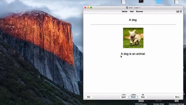Screen dimensions: 186x105
Task: Answer the card with Again
Action: pos(124,97)
